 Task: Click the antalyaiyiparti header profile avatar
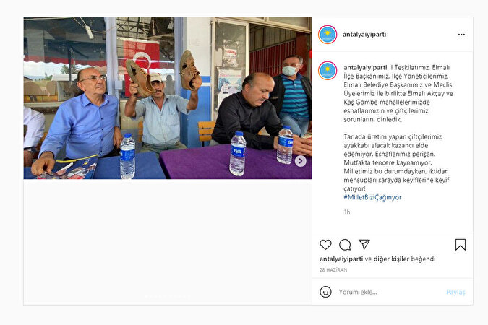coord(328,35)
